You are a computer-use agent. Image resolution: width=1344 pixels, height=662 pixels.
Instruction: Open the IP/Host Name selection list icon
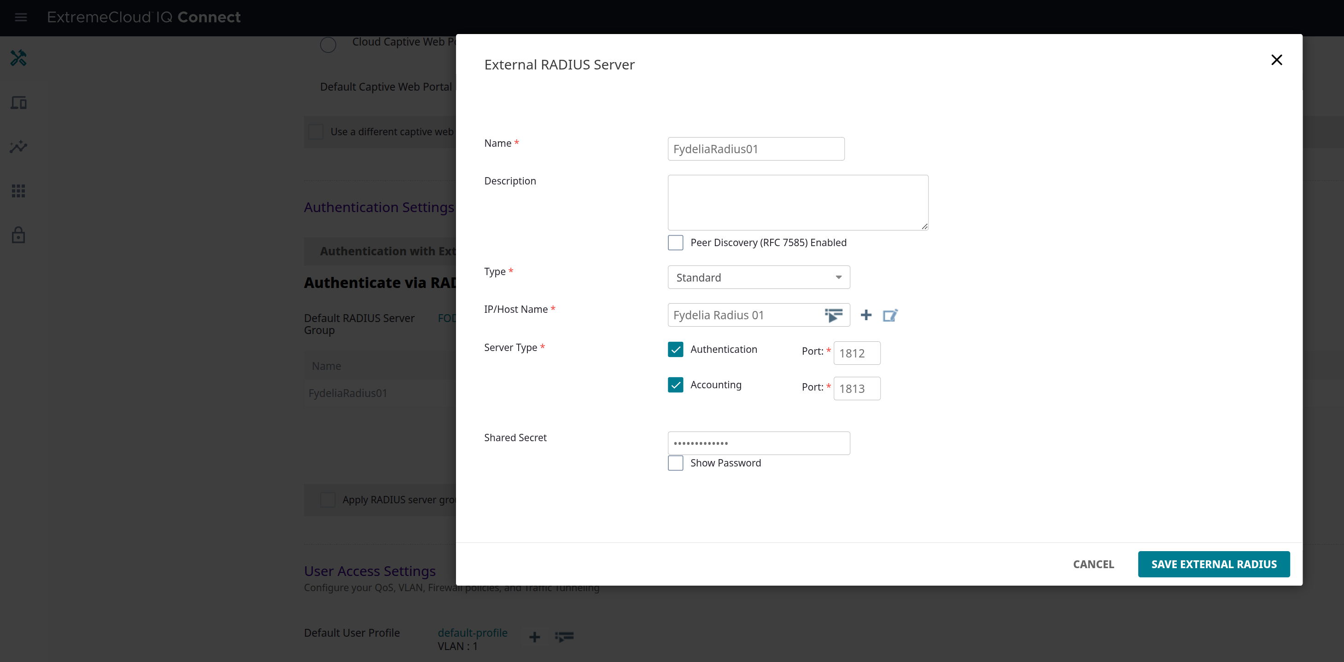point(833,315)
